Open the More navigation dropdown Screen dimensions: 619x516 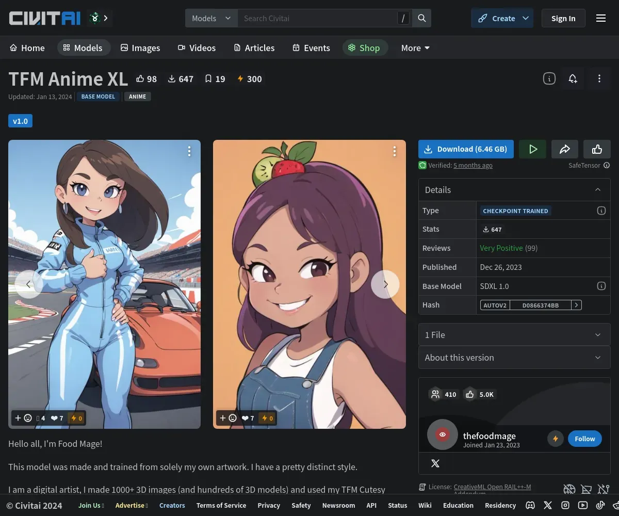tap(415, 47)
